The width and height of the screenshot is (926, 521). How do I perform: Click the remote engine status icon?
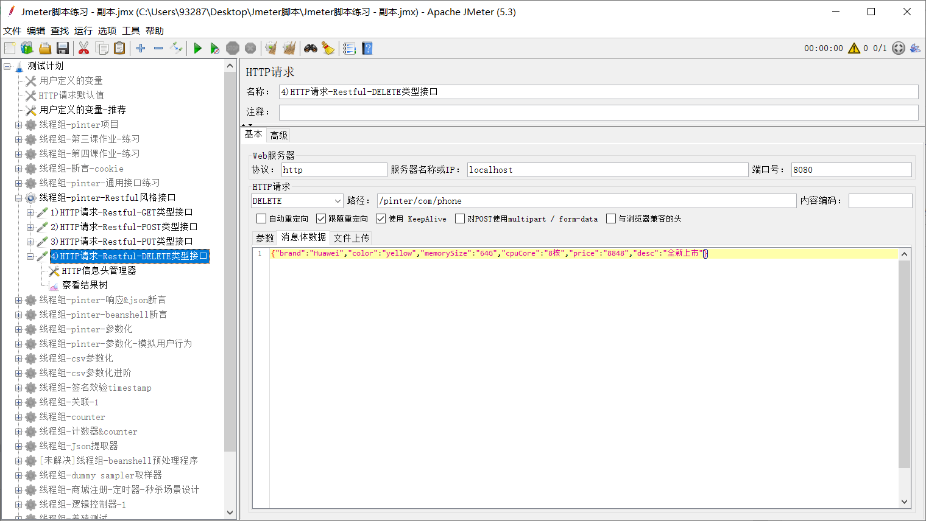[899, 48]
